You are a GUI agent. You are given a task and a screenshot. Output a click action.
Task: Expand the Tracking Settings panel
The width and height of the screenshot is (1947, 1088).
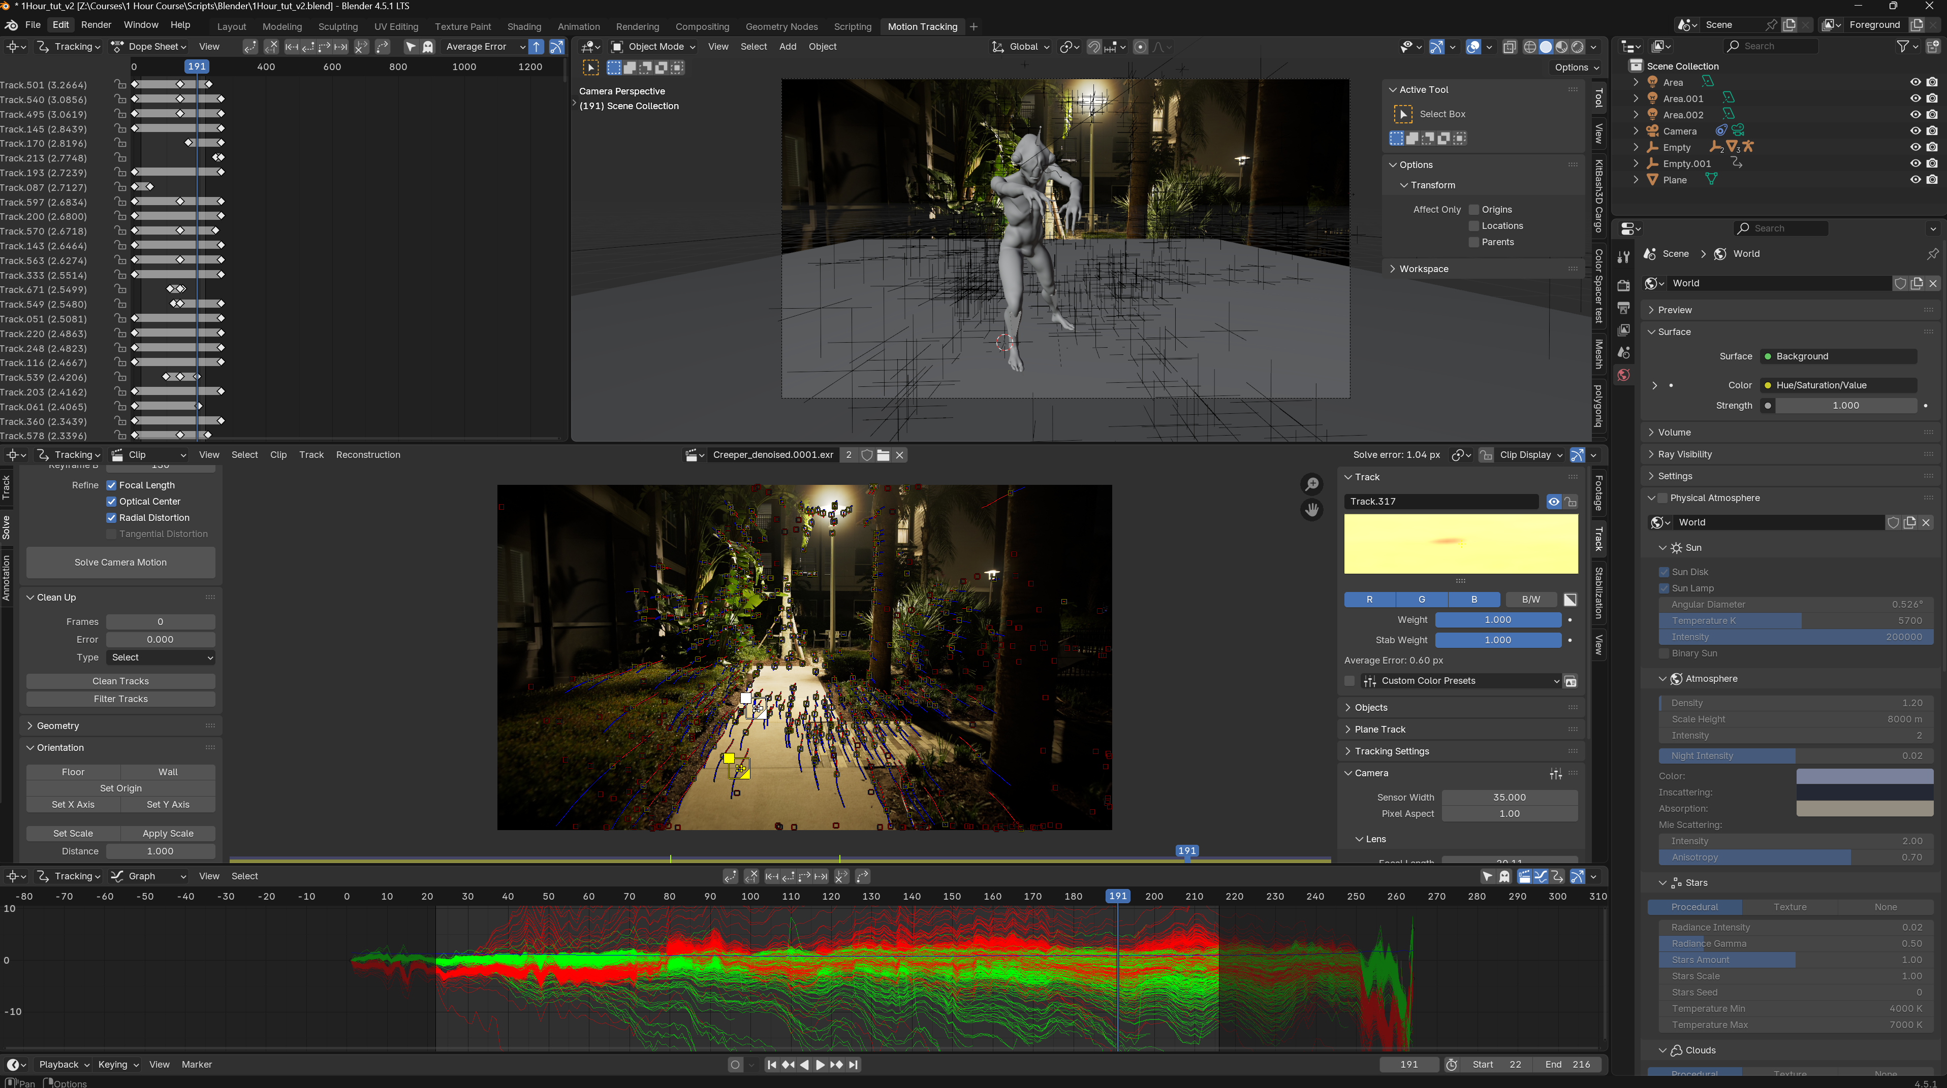pyautogui.click(x=1392, y=750)
